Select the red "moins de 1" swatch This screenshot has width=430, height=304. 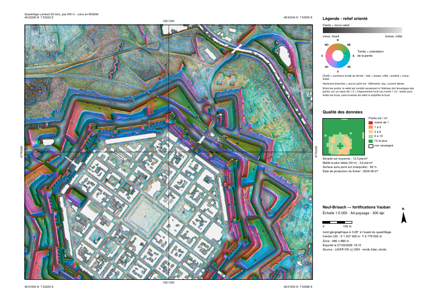pyautogui.click(x=371, y=122)
